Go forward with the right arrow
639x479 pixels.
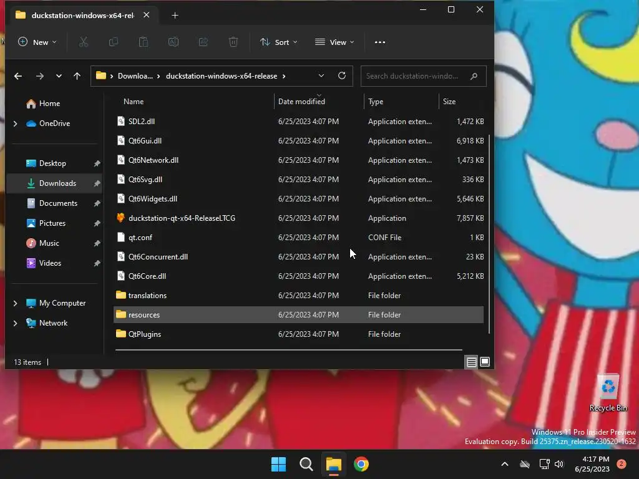point(39,76)
